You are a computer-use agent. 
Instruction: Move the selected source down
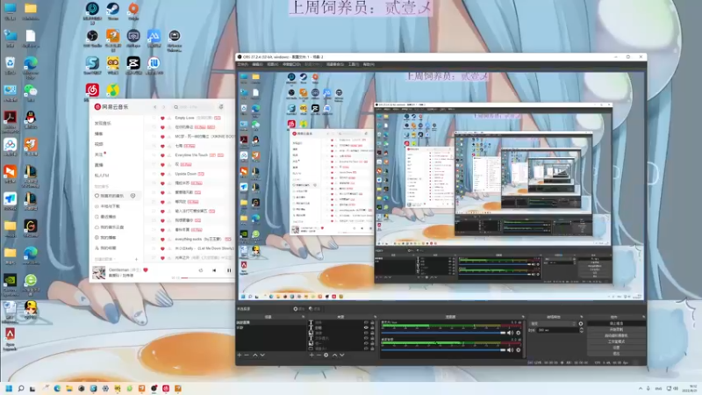tap(342, 355)
